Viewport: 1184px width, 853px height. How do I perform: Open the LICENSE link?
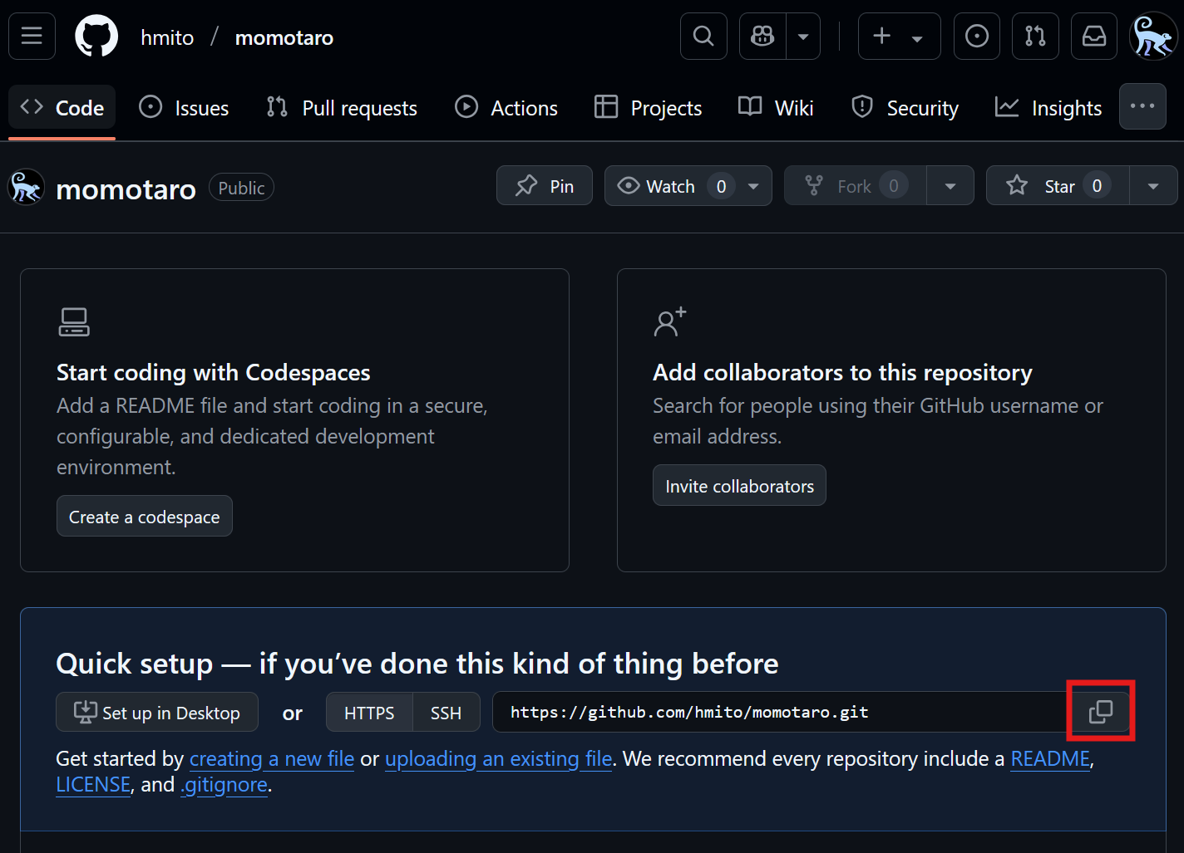click(93, 784)
